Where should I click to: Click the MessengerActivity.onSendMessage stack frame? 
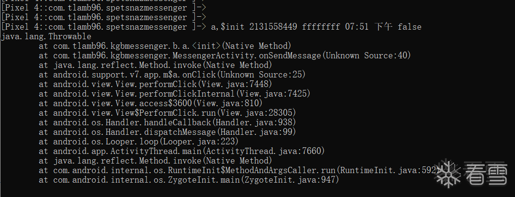click(x=224, y=55)
